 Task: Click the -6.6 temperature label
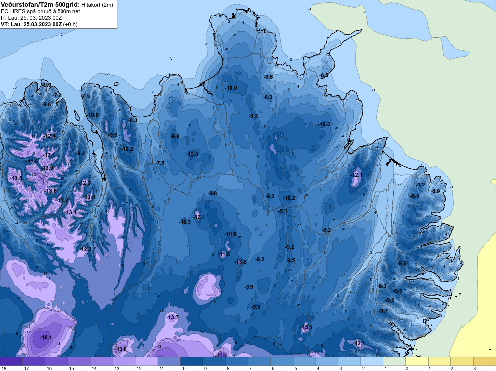point(268,77)
